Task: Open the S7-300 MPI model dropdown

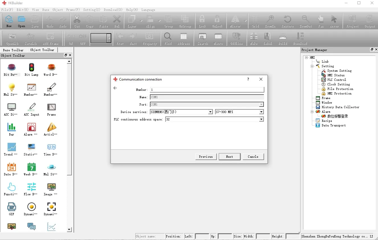Action: coord(261,112)
